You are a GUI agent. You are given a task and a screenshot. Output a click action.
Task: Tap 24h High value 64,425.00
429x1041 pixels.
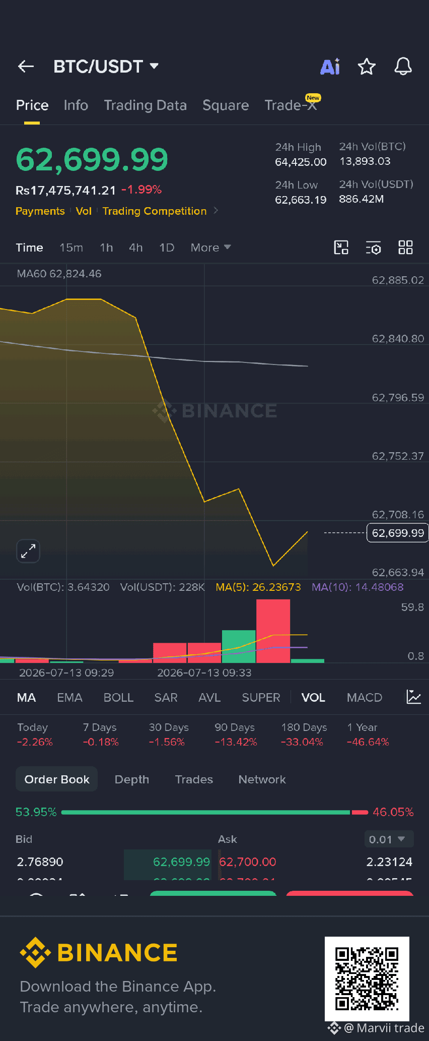click(301, 162)
